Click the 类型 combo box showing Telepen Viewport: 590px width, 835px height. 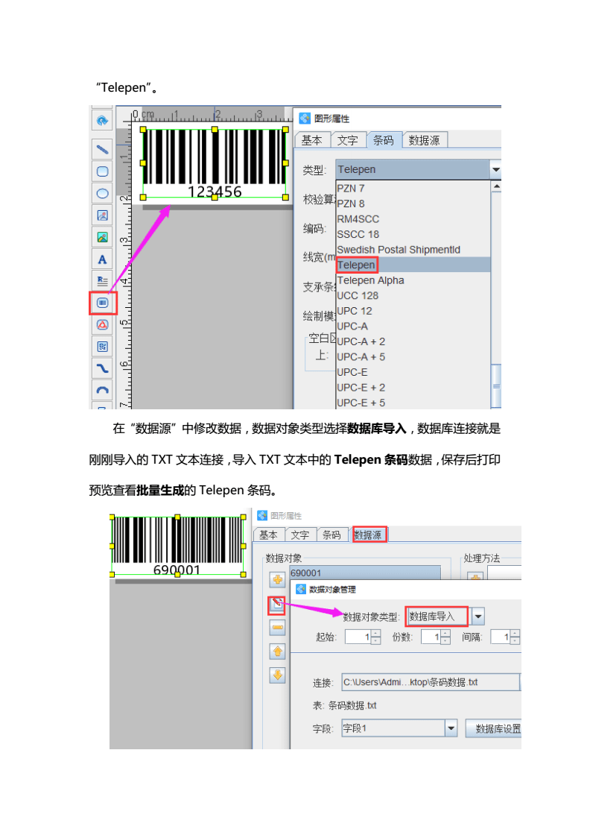click(412, 170)
